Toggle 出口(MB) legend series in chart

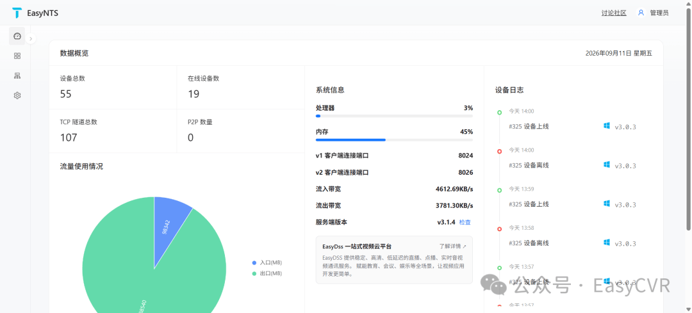(267, 273)
